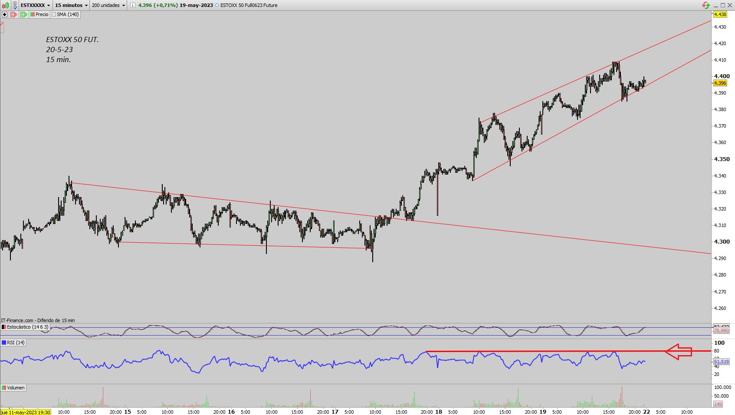
Task: Click the Precio red-green color swatch
Action: [33, 14]
